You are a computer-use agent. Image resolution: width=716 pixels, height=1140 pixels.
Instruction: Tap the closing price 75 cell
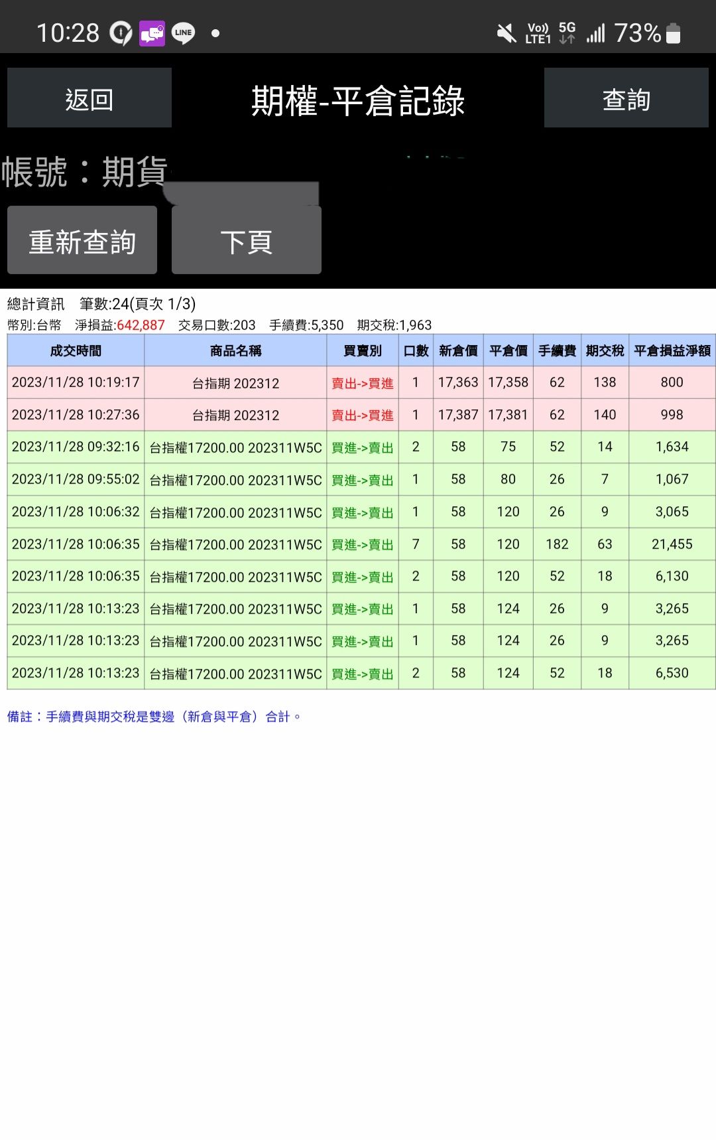click(508, 447)
